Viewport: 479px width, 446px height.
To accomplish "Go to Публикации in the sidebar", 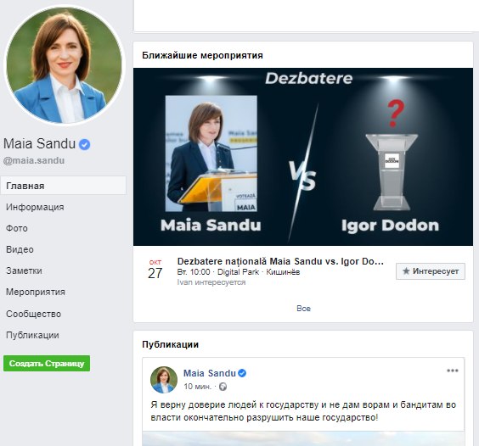I will (x=32, y=335).
